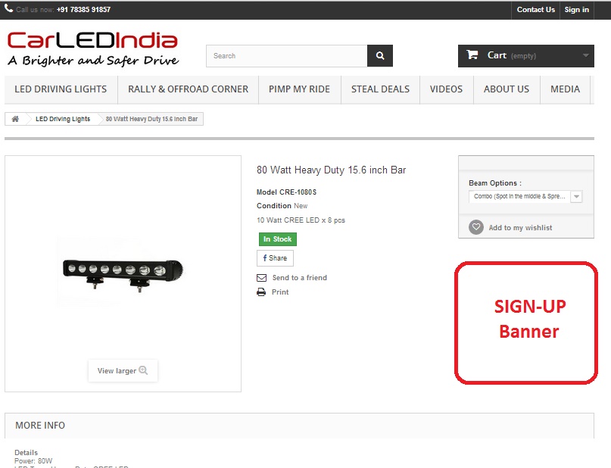Click the Sign in link
611x468 pixels.
pyautogui.click(x=577, y=10)
